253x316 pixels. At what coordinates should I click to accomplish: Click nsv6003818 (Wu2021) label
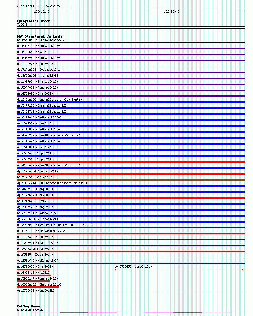point(33,273)
